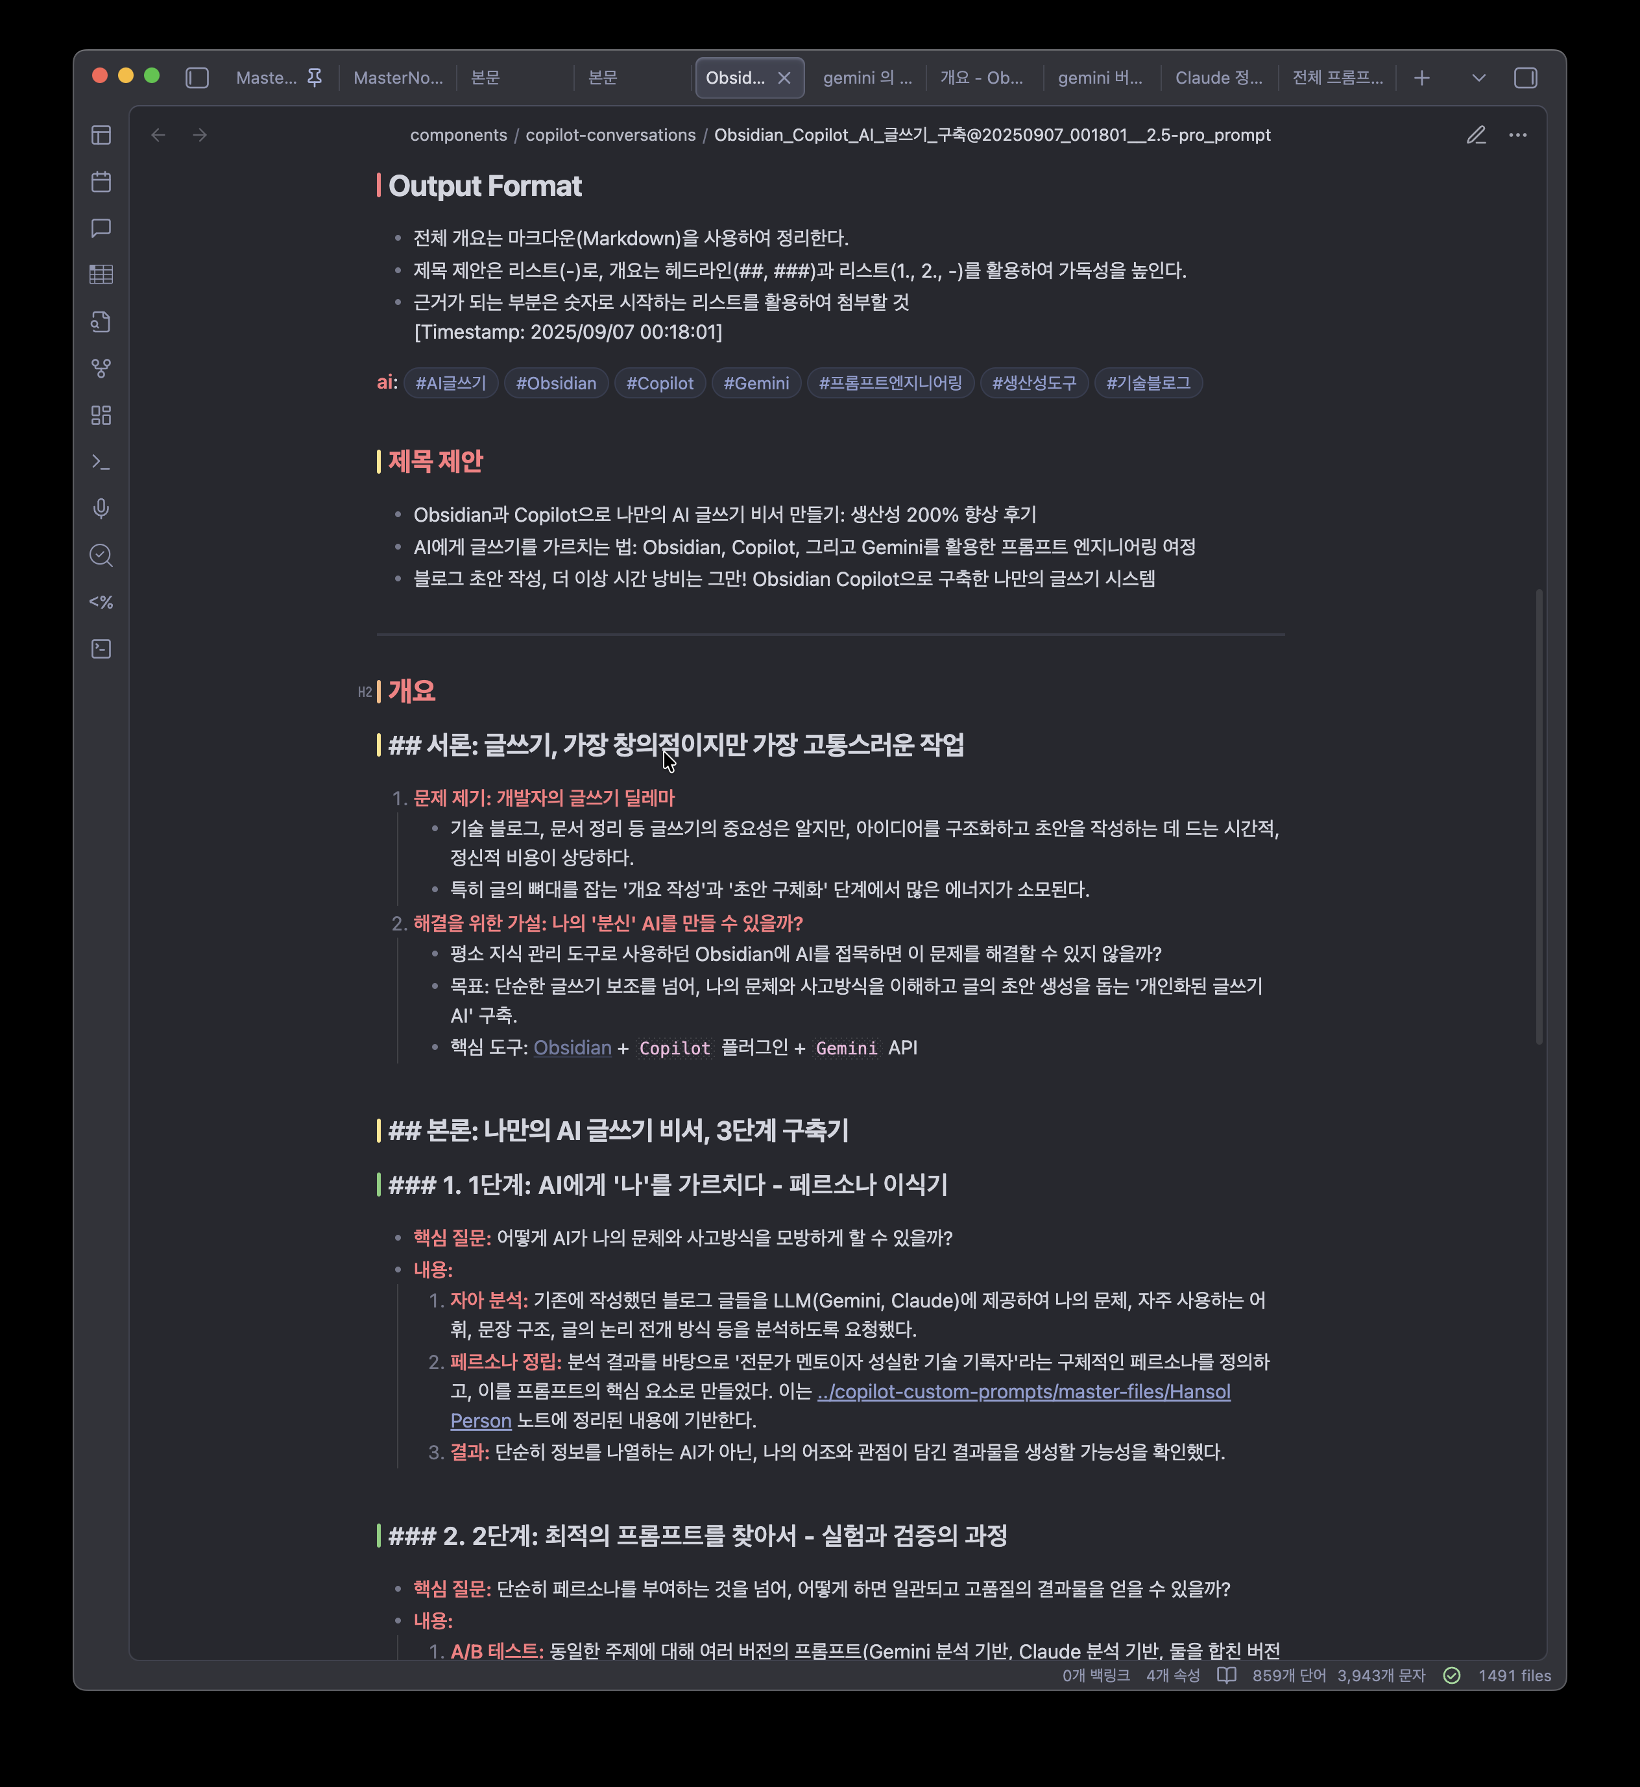Click the templater <% icon
The height and width of the screenshot is (1787, 1640).
pos(101,602)
